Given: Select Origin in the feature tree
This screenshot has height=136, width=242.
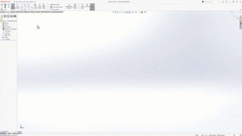Looking at the screenshot, I should (5, 37).
